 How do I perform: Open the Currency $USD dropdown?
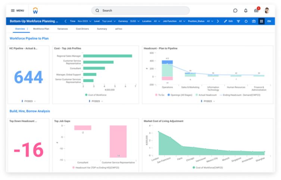point(135,21)
